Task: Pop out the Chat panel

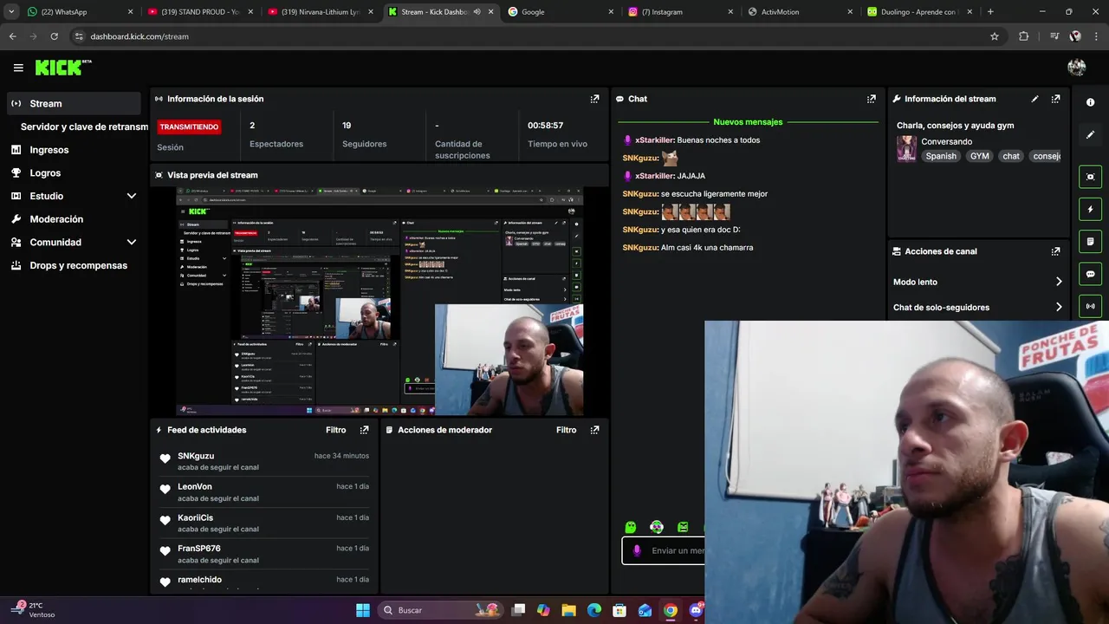Action: point(872,99)
